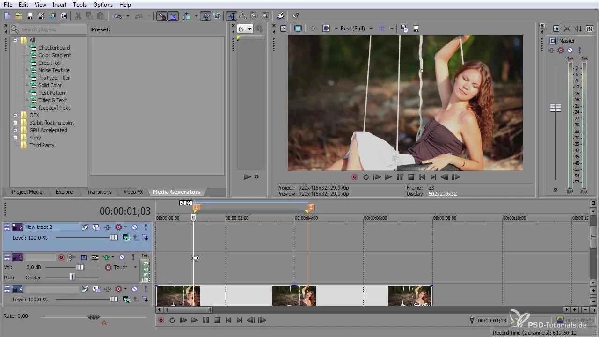Expand the GPU Accelerated folder

coord(15,130)
